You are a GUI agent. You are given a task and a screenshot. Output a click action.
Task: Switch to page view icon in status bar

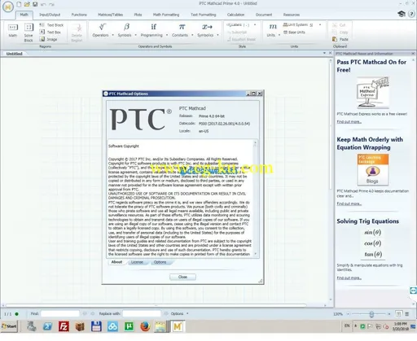tap(398, 314)
